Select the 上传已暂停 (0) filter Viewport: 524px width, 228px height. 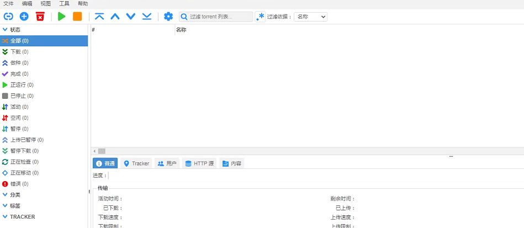(44, 140)
